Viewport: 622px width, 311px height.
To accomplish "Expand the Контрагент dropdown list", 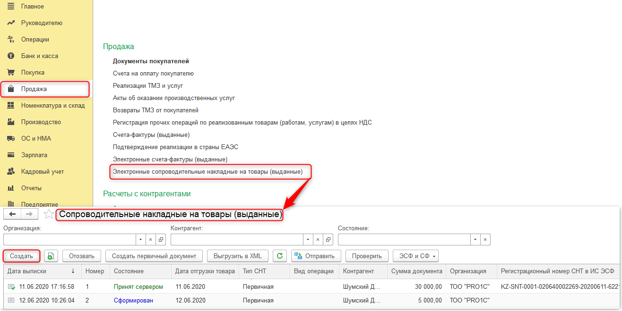I will coord(308,239).
